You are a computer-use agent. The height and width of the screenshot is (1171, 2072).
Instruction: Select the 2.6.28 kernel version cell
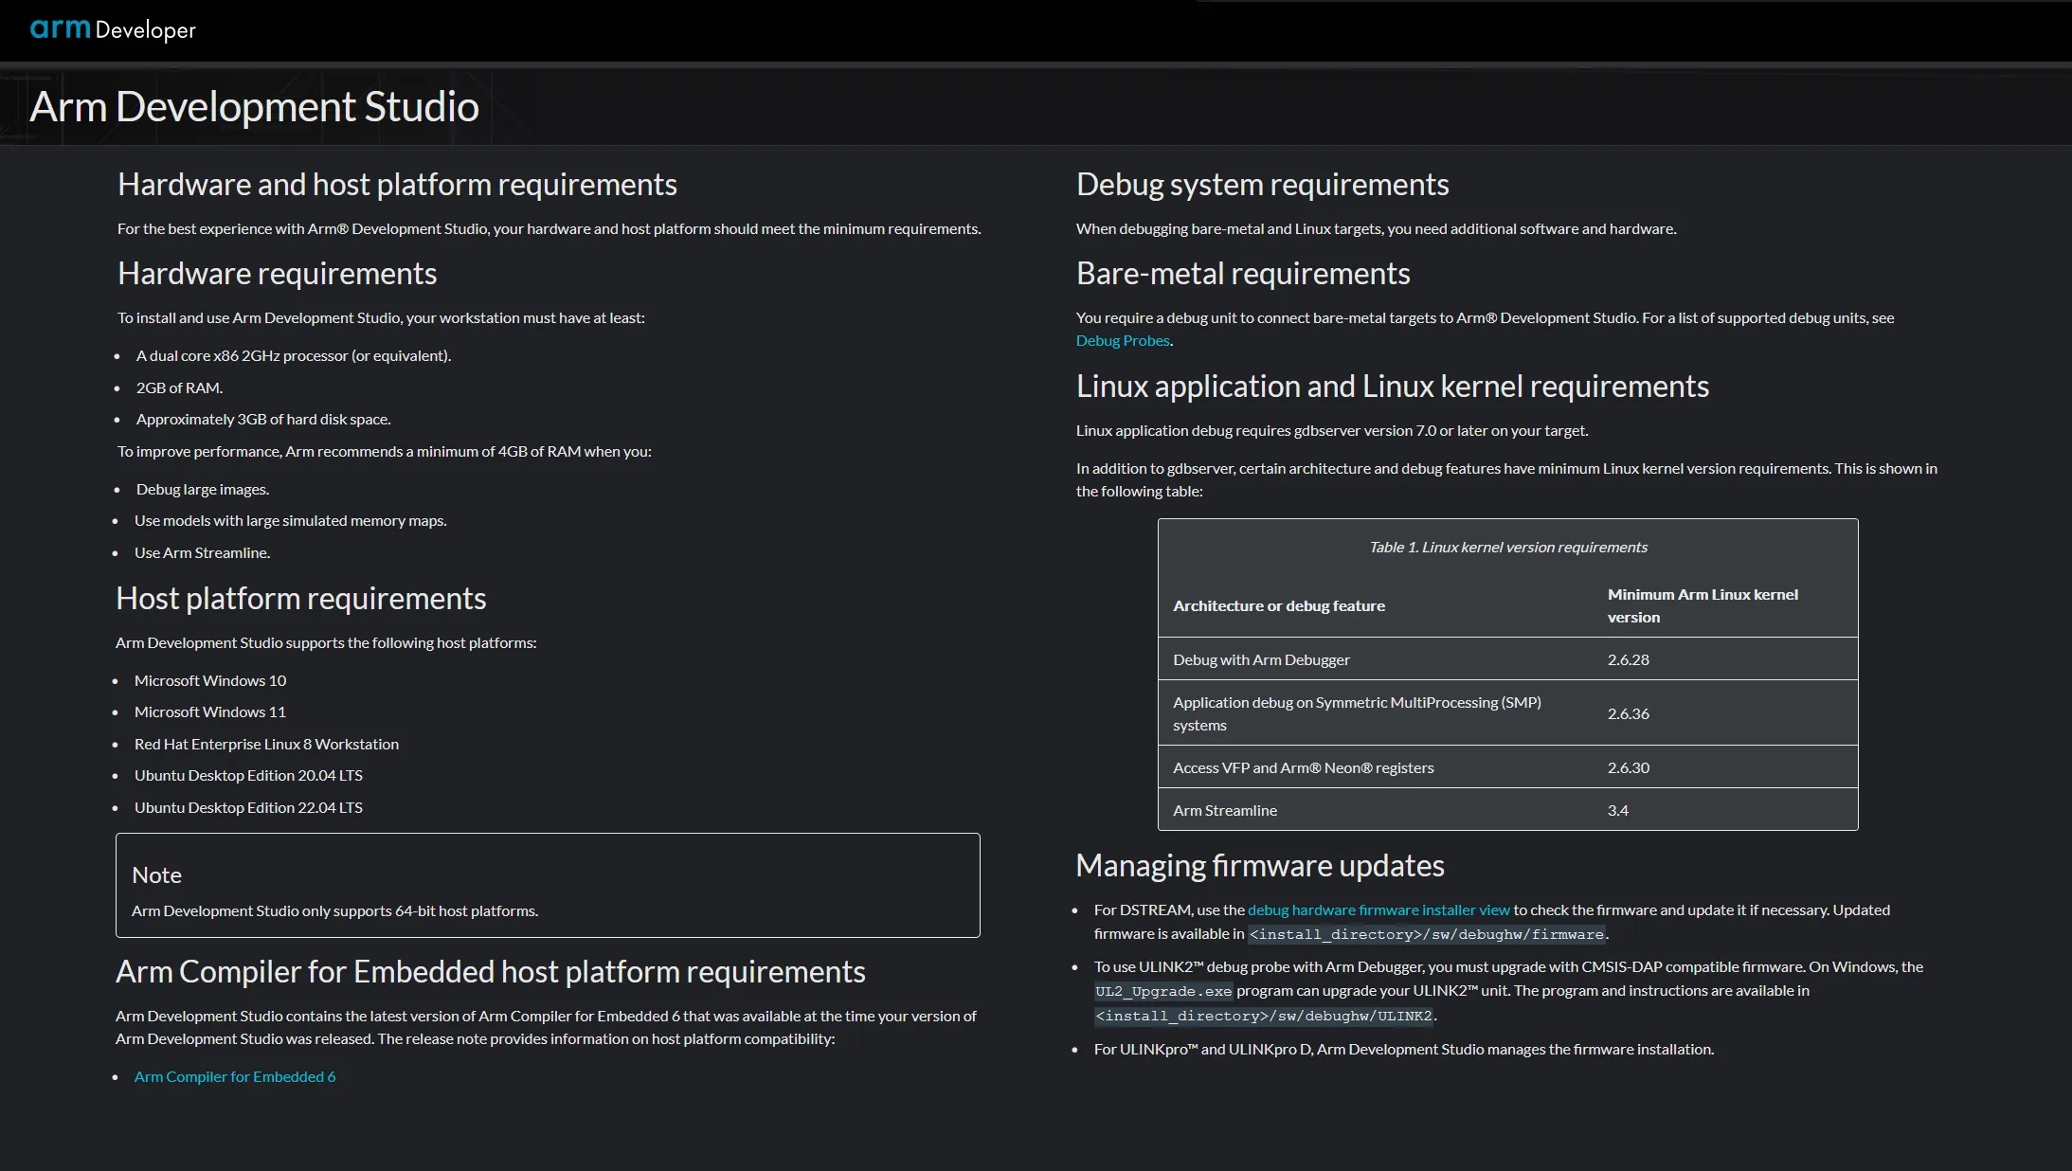(x=1628, y=660)
